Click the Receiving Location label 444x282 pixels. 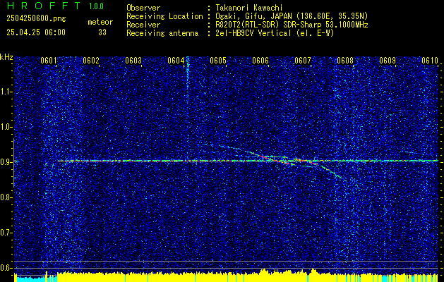164,16
